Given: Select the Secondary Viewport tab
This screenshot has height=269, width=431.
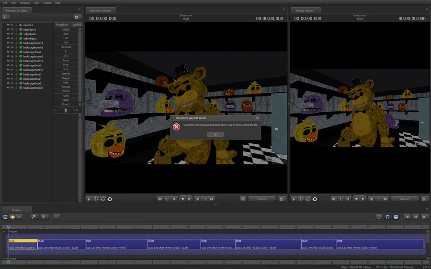Looking at the screenshot, I should [101, 11].
